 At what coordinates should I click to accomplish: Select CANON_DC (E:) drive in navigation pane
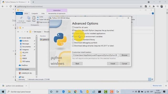point(27,73)
